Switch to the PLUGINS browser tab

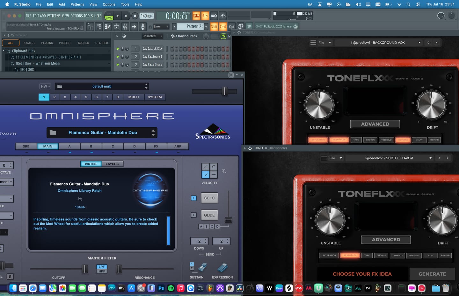[47, 43]
